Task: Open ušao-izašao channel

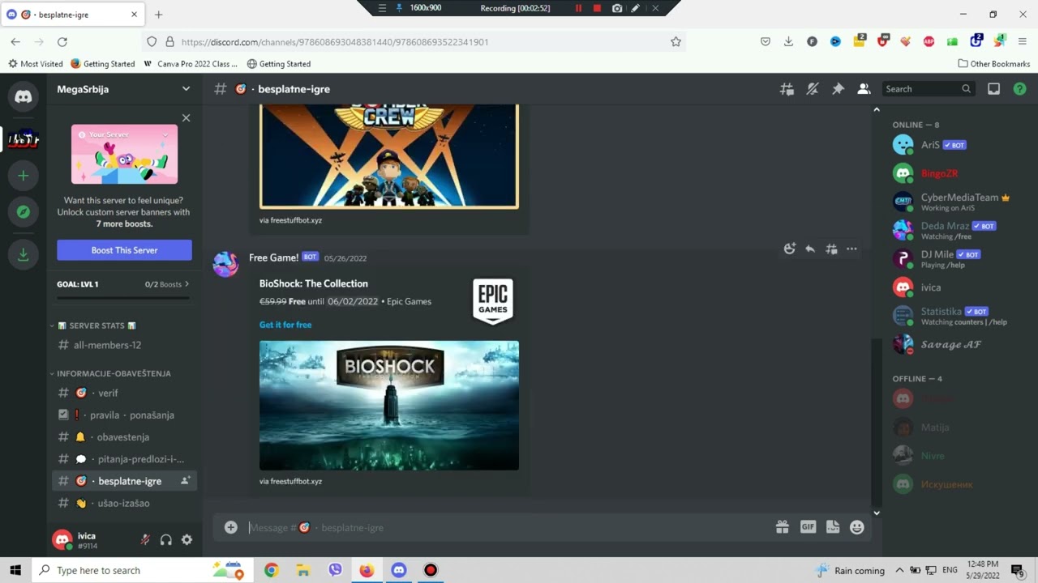Action: coord(124,503)
